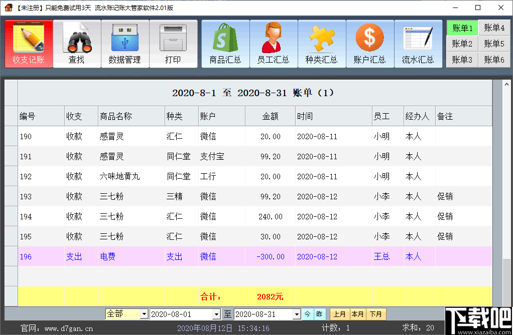Viewport: 513px width, 335px height.
Task: Open 种类汇总 (category summary)
Action: [321, 44]
